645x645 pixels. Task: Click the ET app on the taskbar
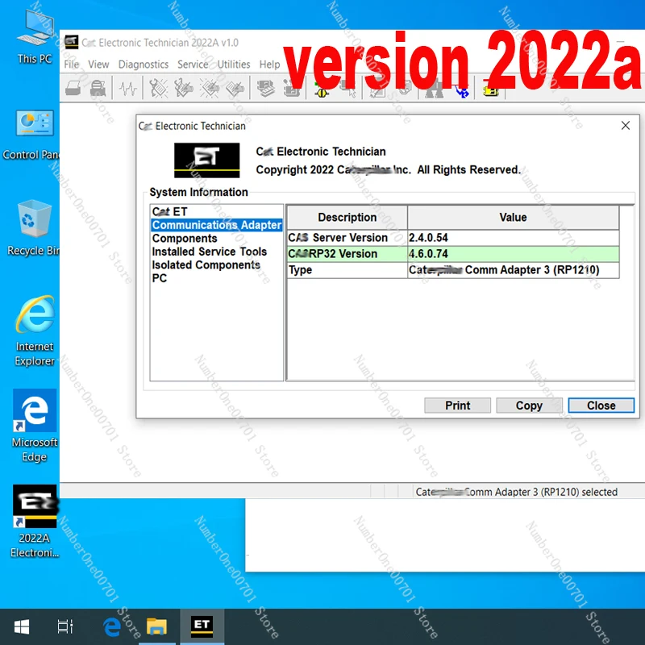coord(202,626)
